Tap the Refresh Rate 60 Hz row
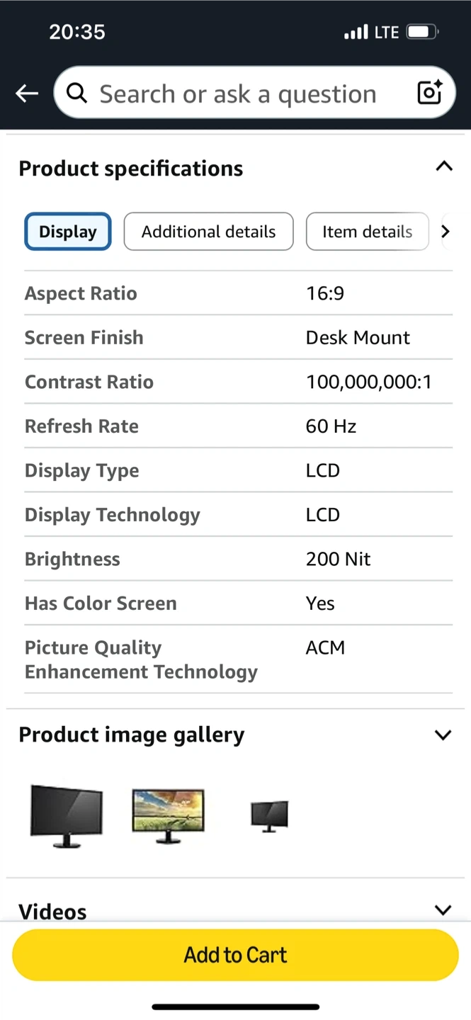 [238, 426]
